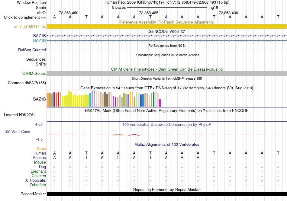Click the mismatched 'C' base in Rhesus row
This screenshot has width=287, height=201.
point(118,158)
